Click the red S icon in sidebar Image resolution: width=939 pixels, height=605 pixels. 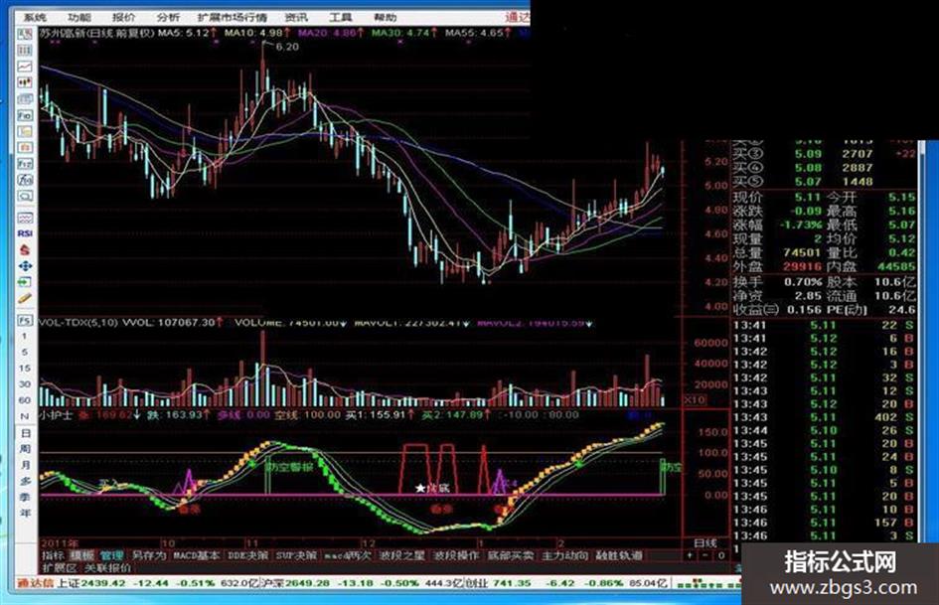[x=25, y=249]
